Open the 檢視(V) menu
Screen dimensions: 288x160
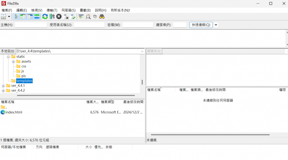[x=37, y=10]
